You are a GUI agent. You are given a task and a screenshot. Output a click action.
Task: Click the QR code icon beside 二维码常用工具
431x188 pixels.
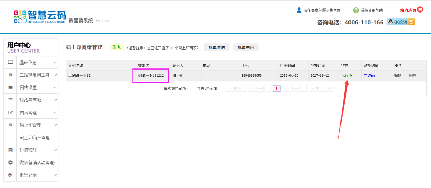click(x=10, y=75)
